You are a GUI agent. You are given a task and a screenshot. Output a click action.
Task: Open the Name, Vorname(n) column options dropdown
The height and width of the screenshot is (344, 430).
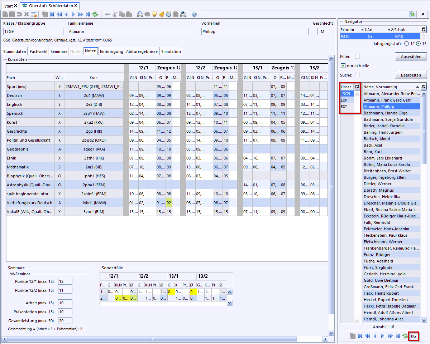424,87
